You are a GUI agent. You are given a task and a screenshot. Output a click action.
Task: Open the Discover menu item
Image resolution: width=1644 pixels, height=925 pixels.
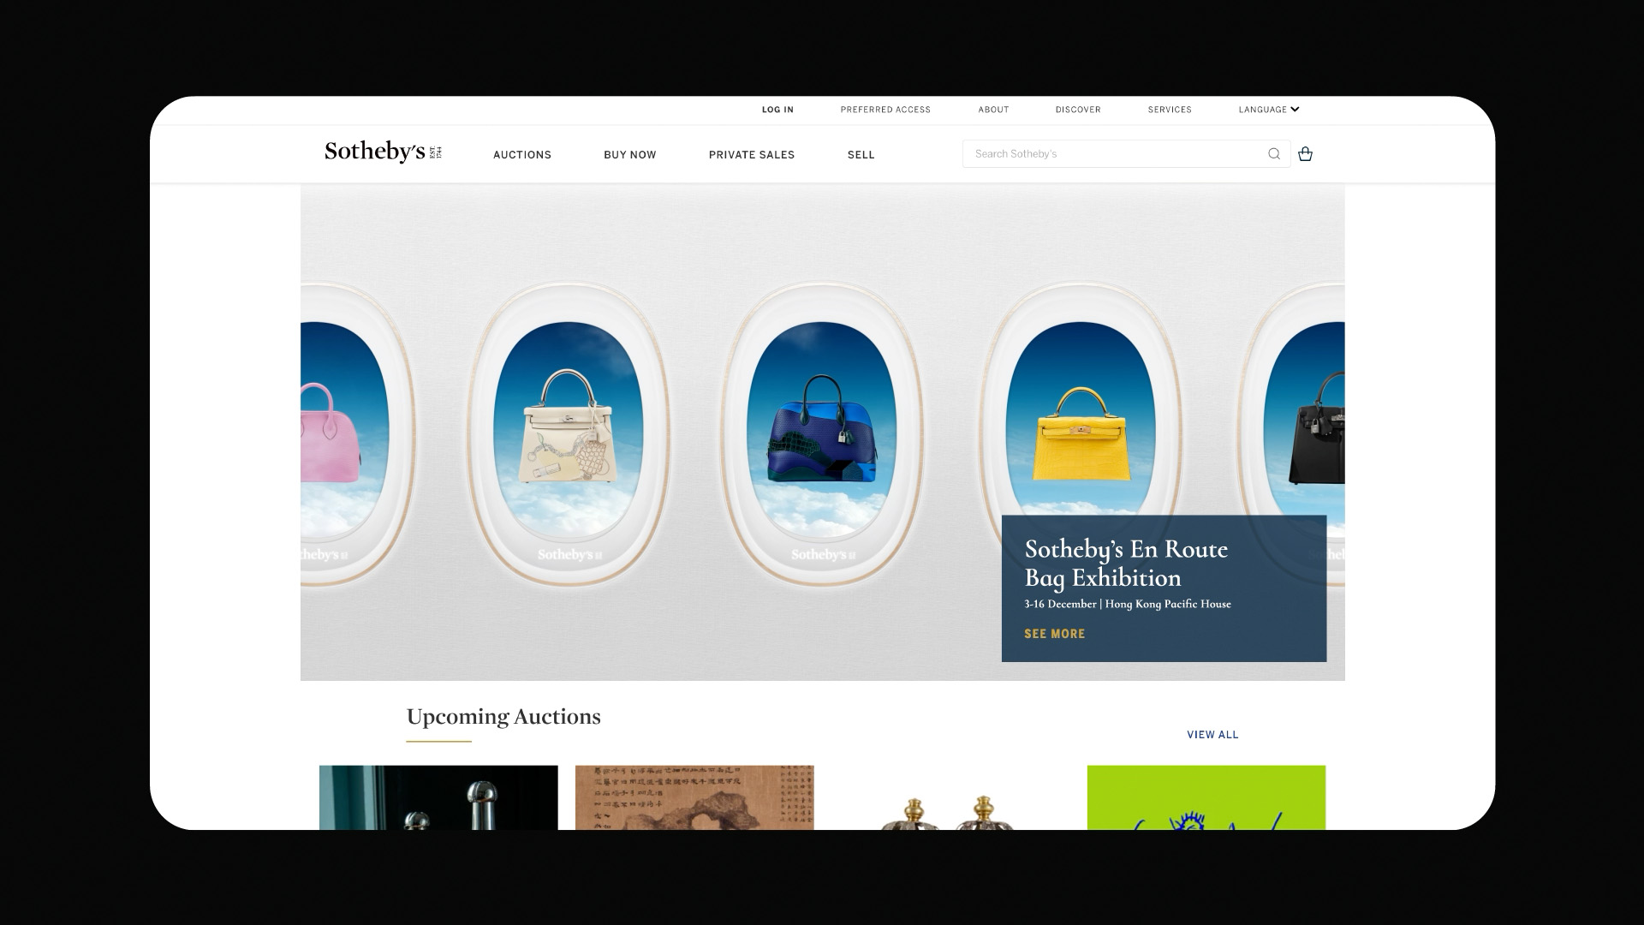pos(1078,110)
